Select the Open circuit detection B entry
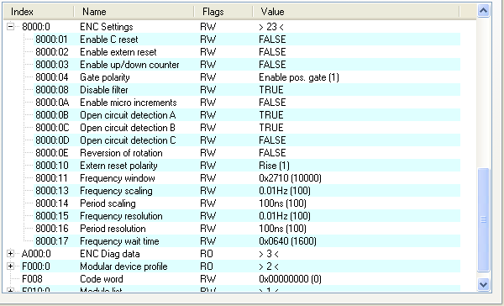This screenshot has height=306, width=504. 246,128
